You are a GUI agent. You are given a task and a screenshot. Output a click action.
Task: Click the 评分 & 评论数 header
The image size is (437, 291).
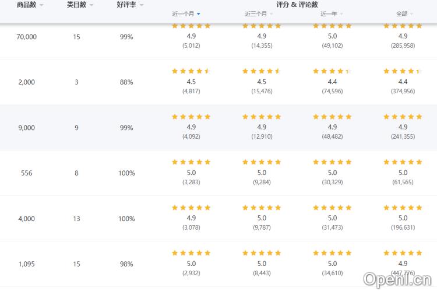pyautogui.click(x=297, y=5)
